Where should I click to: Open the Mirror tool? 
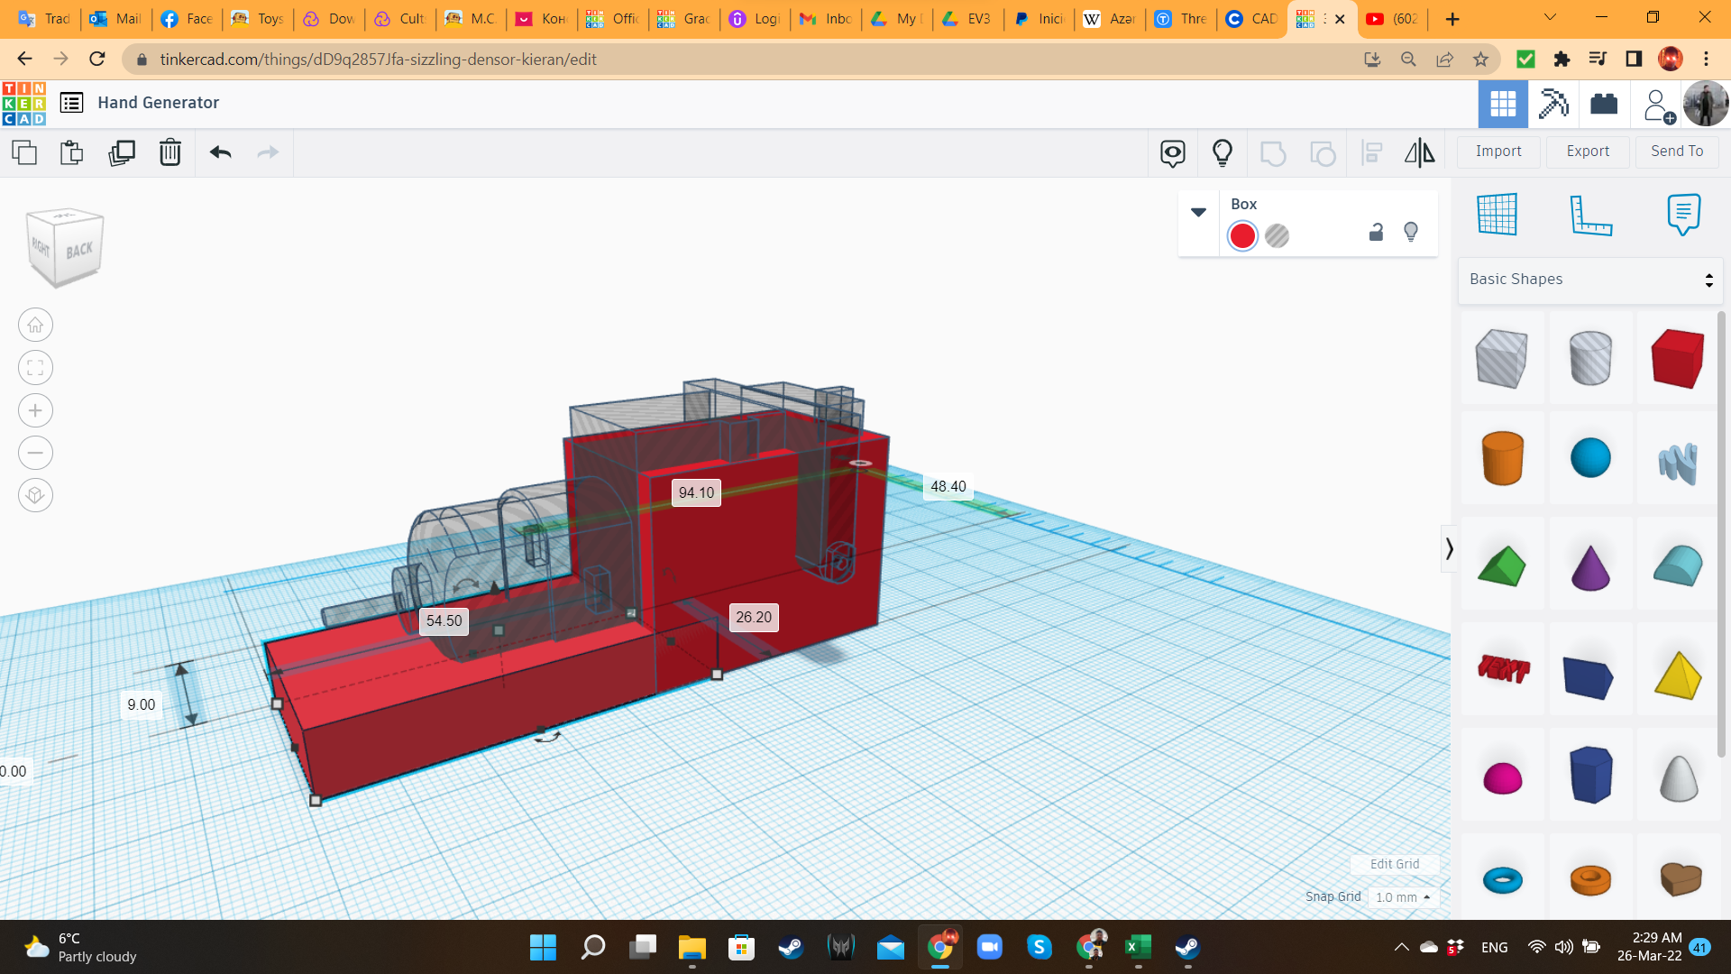click(x=1419, y=152)
